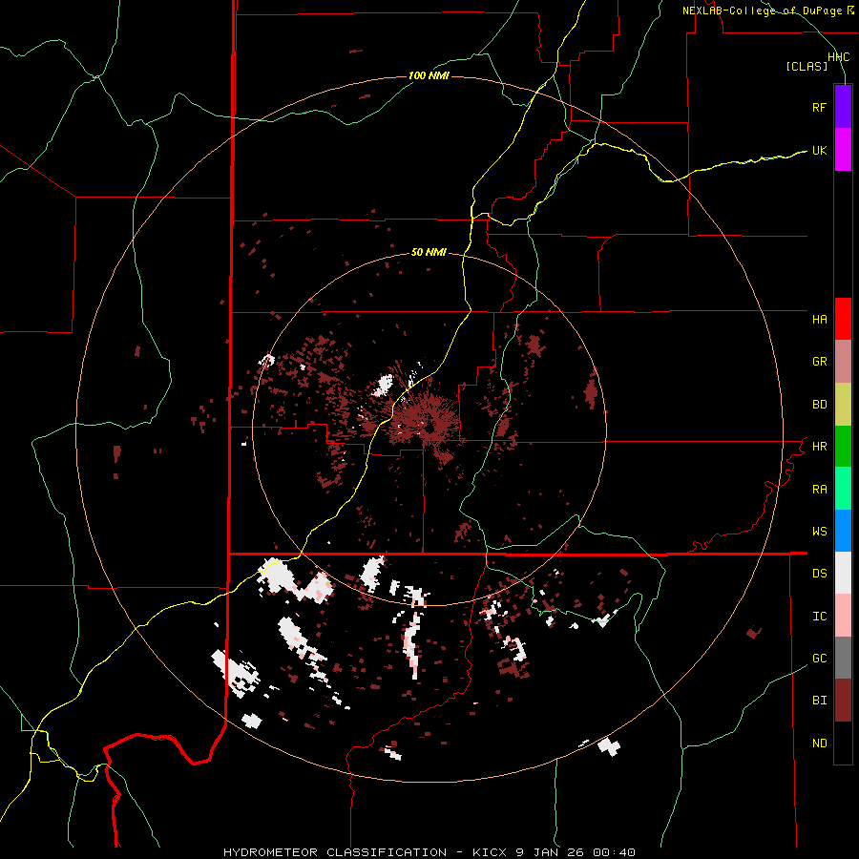Click the UK legend label

(x=819, y=150)
